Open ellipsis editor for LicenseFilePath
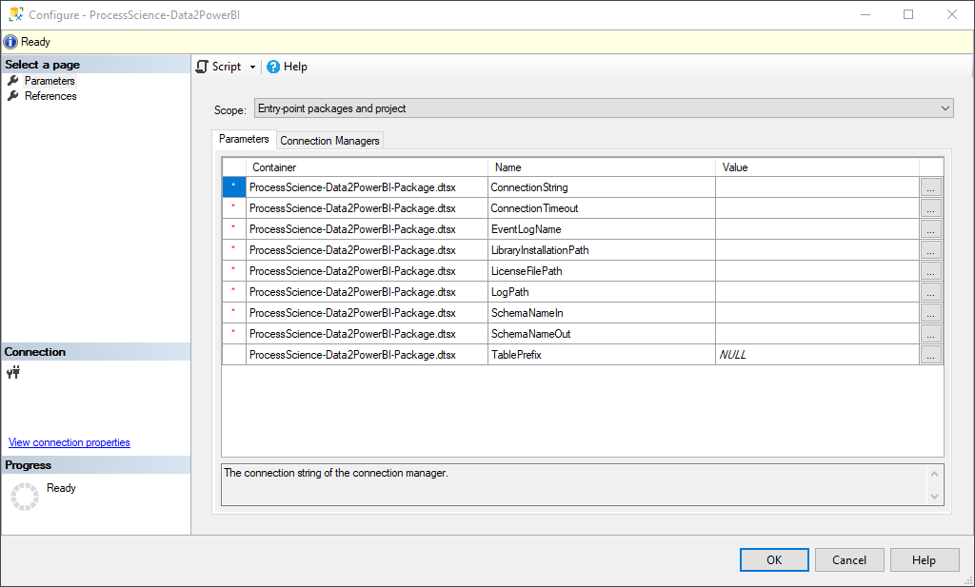The image size is (975, 587). click(931, 271)
